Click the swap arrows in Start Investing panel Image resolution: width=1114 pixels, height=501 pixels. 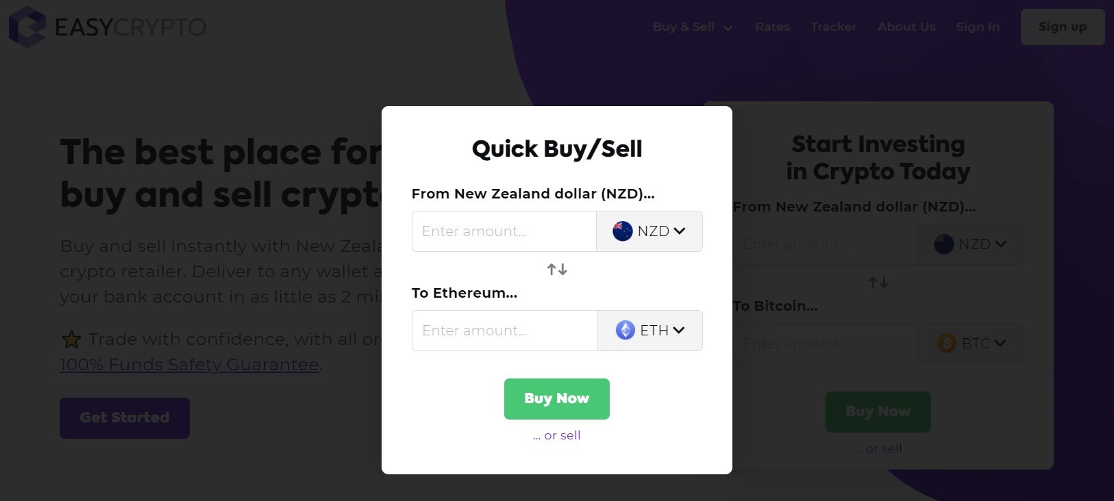pos(878,283)
